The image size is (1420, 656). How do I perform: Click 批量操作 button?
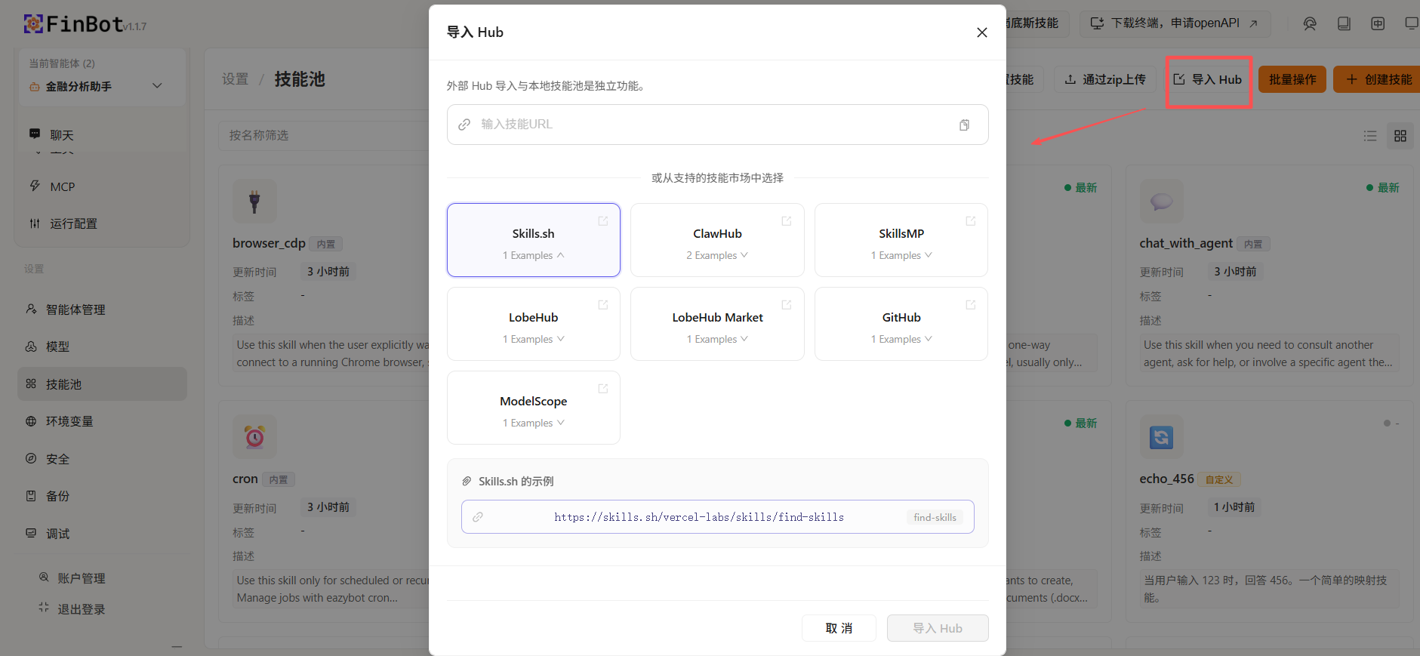[x=1292, y=79]
